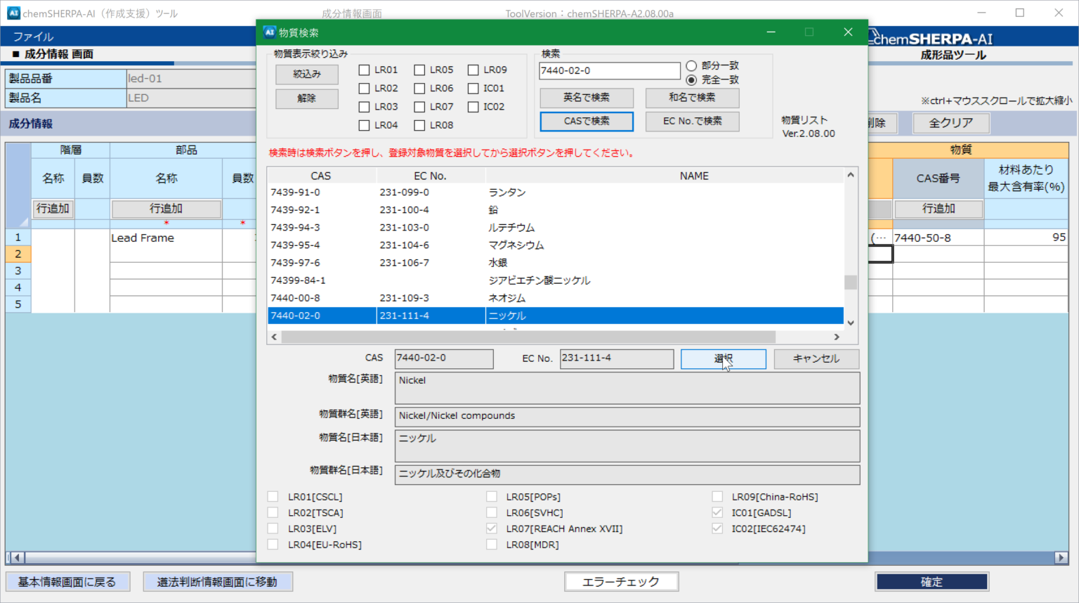This screenshot has height=603, width=1079.
Task: Enable the LR01 filter checkbox
Action: (364, 70)
